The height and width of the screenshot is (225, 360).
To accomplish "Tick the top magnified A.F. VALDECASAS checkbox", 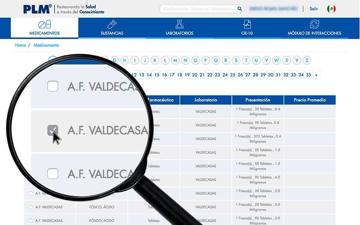I will 53,86.
